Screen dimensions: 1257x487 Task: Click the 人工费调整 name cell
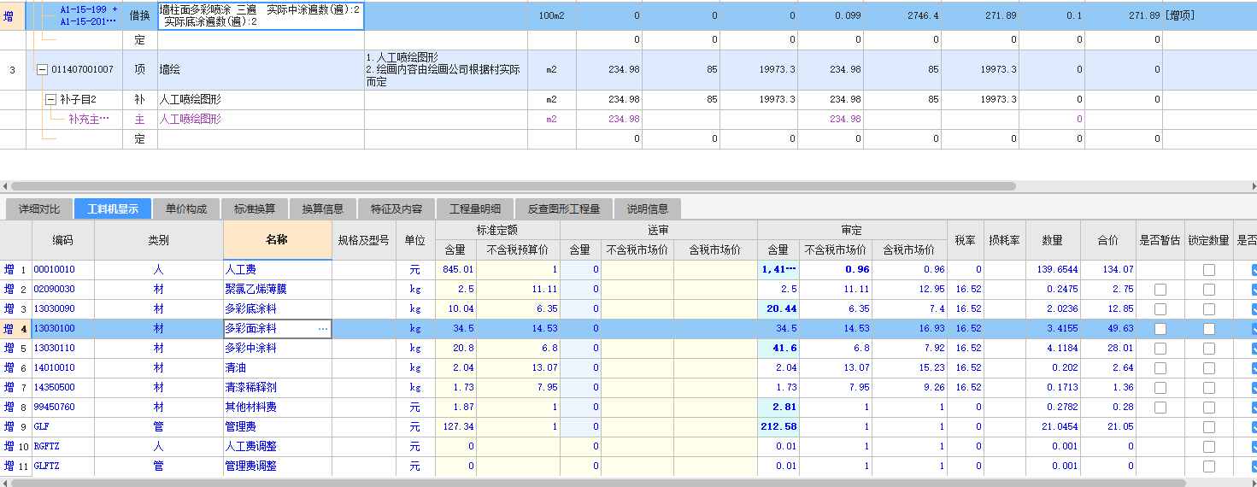(277, 447)
